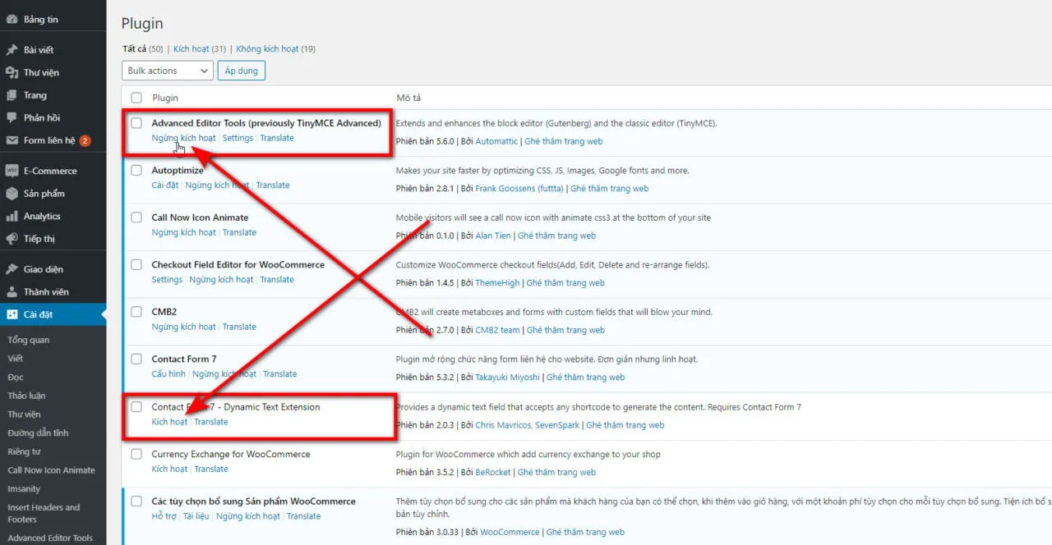This screenshot has width=1052, height=545.
Task: Open Settings link for Checkout Field Editor
Action: 167,280
